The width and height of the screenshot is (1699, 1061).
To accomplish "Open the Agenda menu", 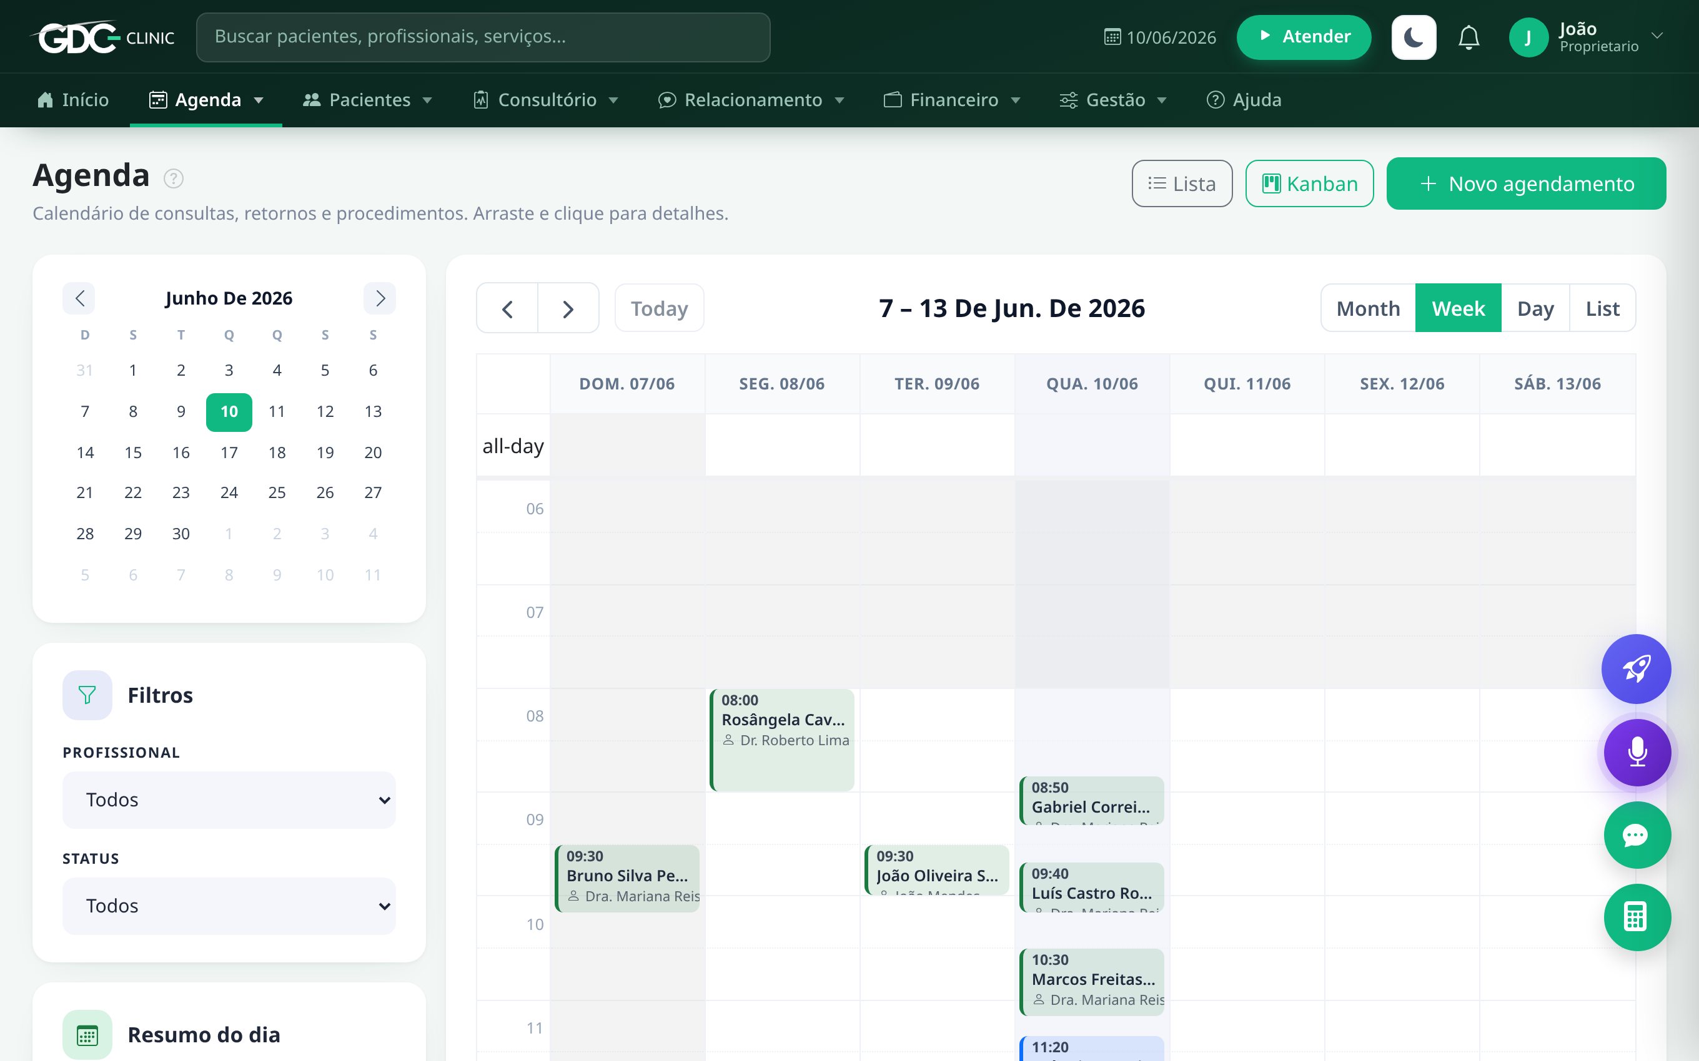I will (x=206, y=100).
